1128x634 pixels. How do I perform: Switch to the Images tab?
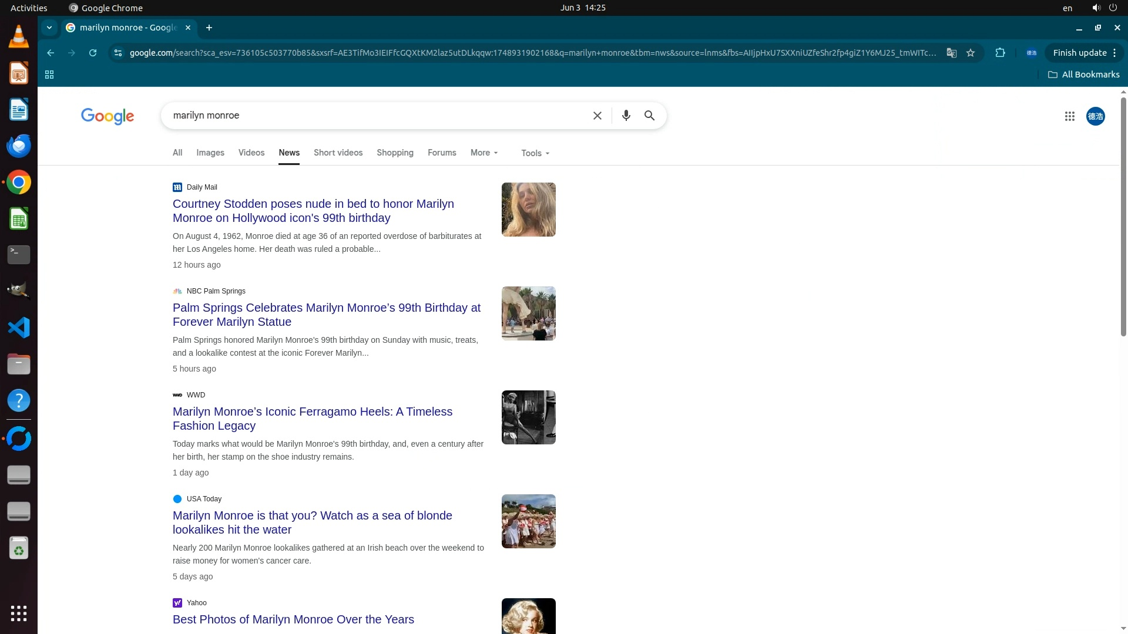[x=210, y=153]
